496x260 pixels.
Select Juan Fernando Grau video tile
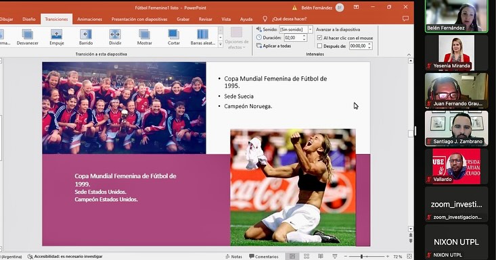pos(456,90)
